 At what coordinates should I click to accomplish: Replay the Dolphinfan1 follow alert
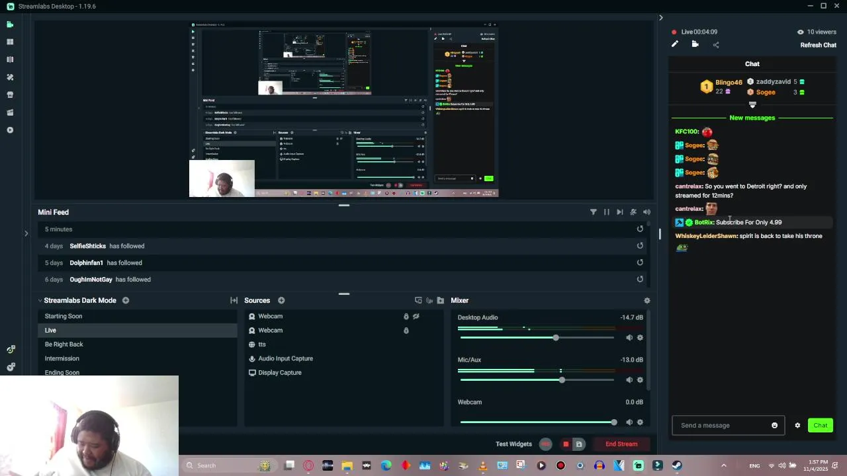tap(640, 262)
